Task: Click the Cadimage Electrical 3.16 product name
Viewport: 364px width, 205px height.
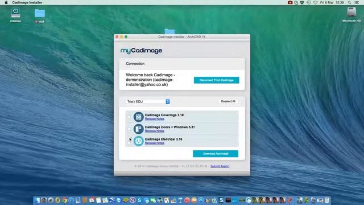Action: 163,139
